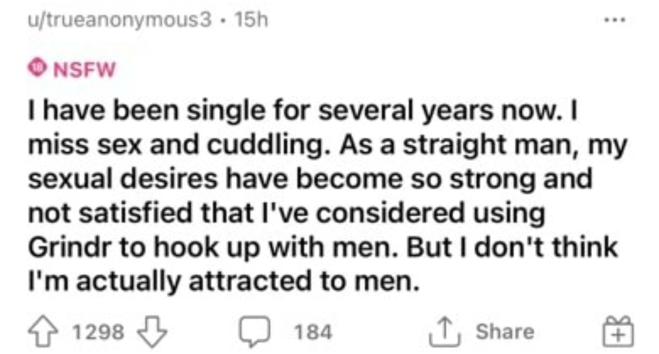Viewport: 659px width, 354px height.
Task: Click the 184 comments count
Action: (x=314, y=332)
